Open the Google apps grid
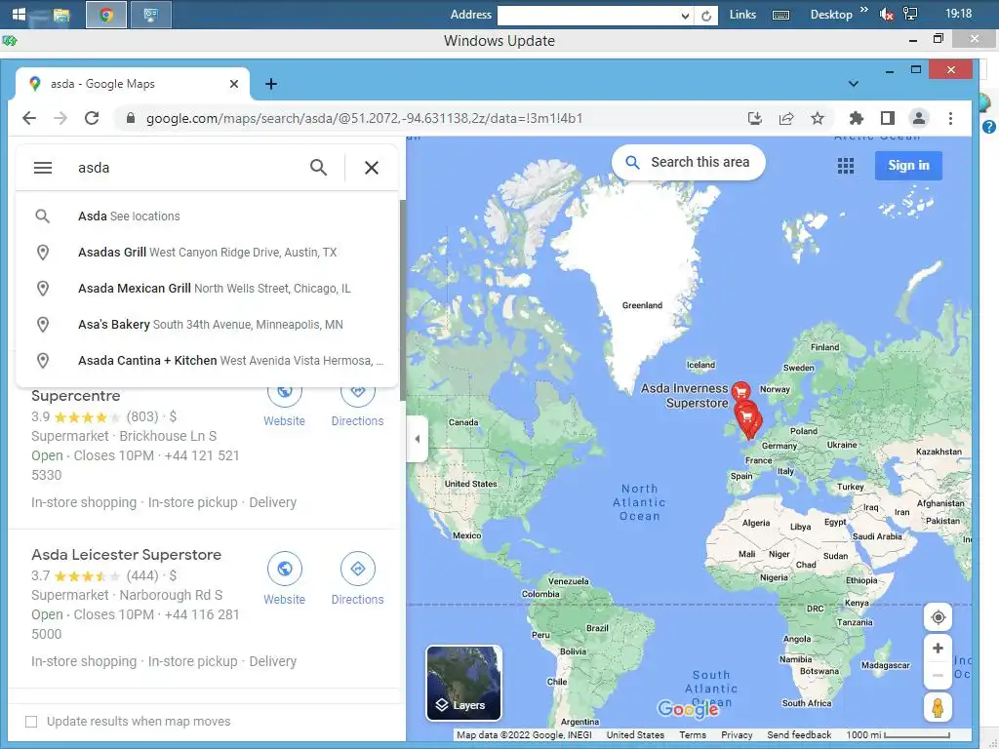Viewport: 999px width, 749px height. tap(846, 166)
